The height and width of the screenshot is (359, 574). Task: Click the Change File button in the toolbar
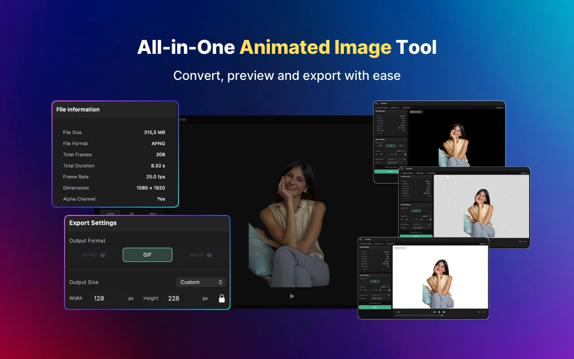[391, 244]
